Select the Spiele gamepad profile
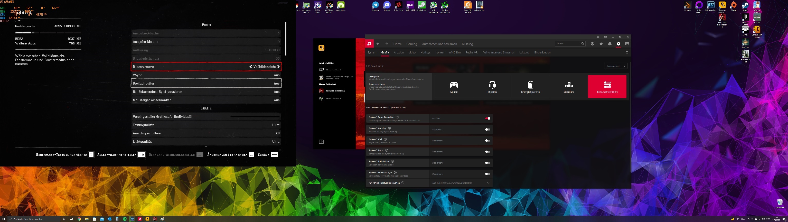 pos(454,87)
